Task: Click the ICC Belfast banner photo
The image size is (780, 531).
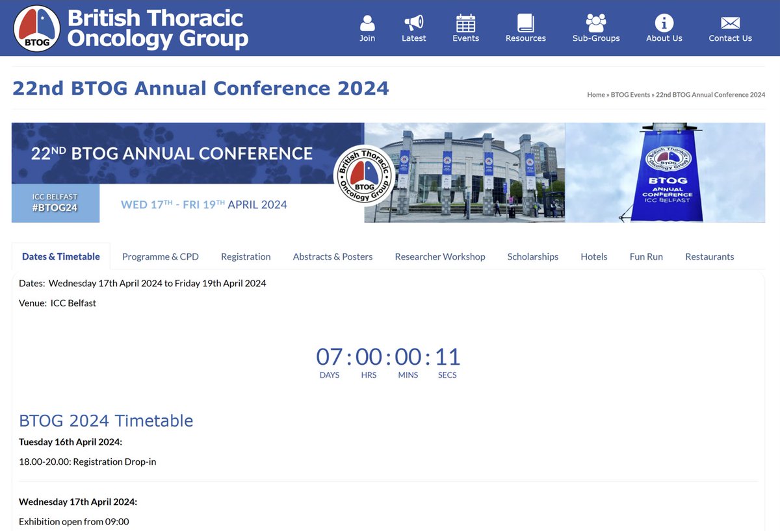Action: [464, 172]
